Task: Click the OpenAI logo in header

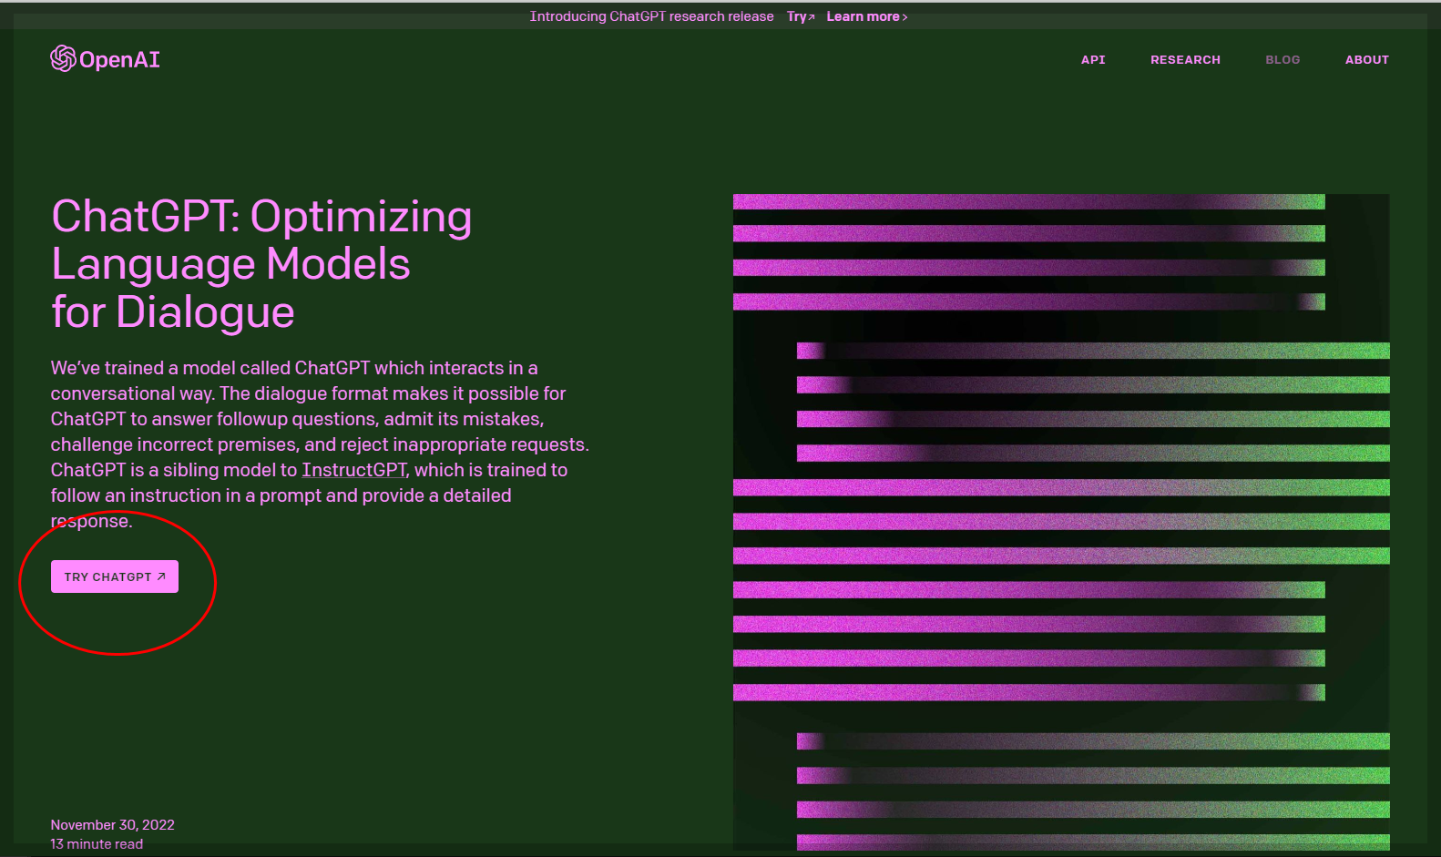Action: tap(105, 59)
